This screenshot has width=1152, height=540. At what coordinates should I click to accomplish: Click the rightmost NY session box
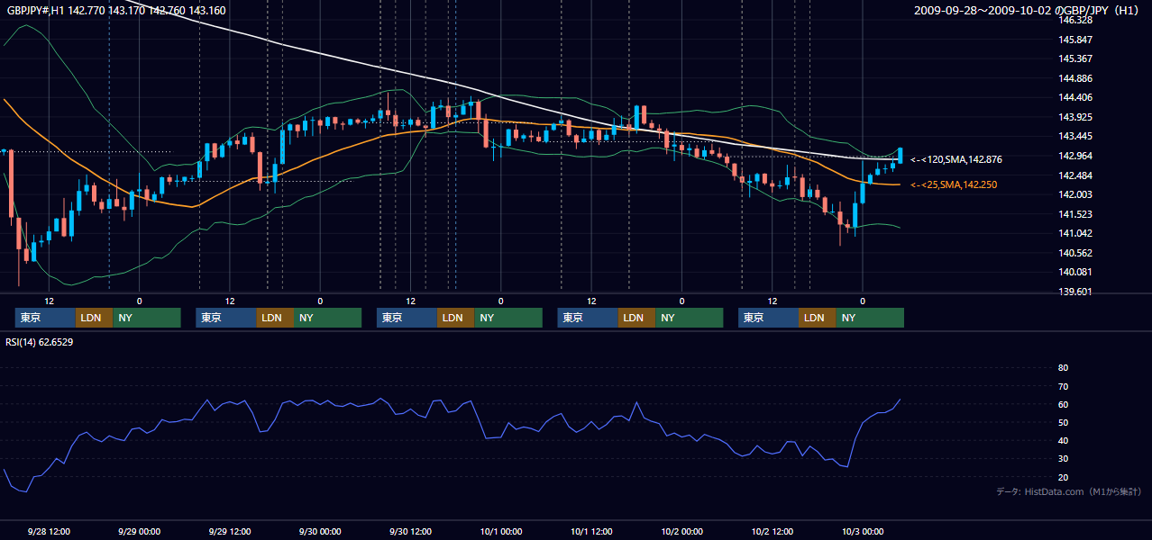pyautogui.click(x=870, y=318)
